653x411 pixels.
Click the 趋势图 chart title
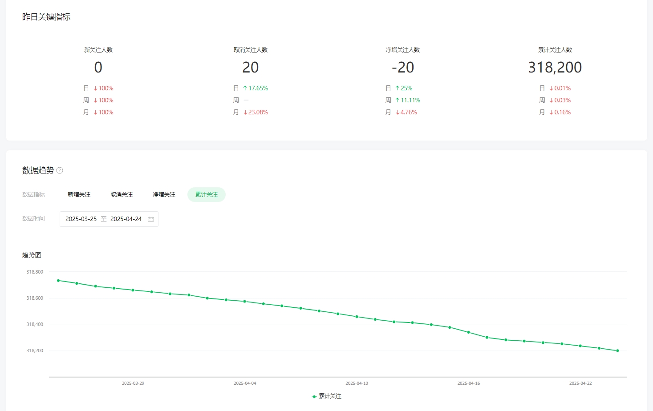point(32,255)
